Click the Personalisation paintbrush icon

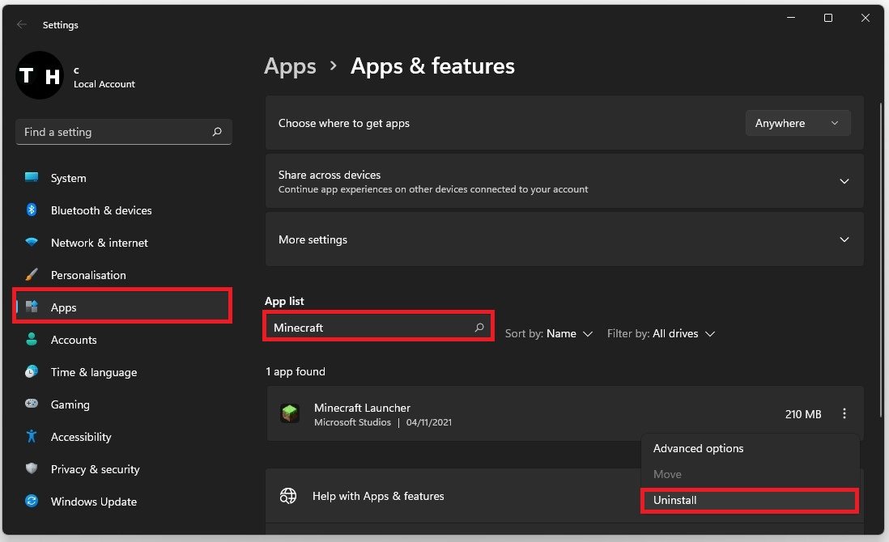32,275
